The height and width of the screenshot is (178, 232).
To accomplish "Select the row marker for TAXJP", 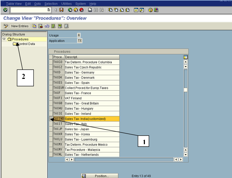I will (51, 129).
